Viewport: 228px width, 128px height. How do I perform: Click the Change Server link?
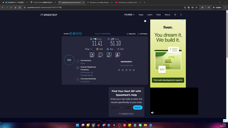pyautogui.click(x=87, y=75)
